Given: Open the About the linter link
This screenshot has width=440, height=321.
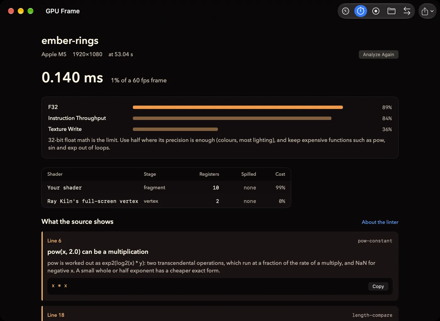Looking at the screenshot, I should pyautogui.click(x=380, y=222).
